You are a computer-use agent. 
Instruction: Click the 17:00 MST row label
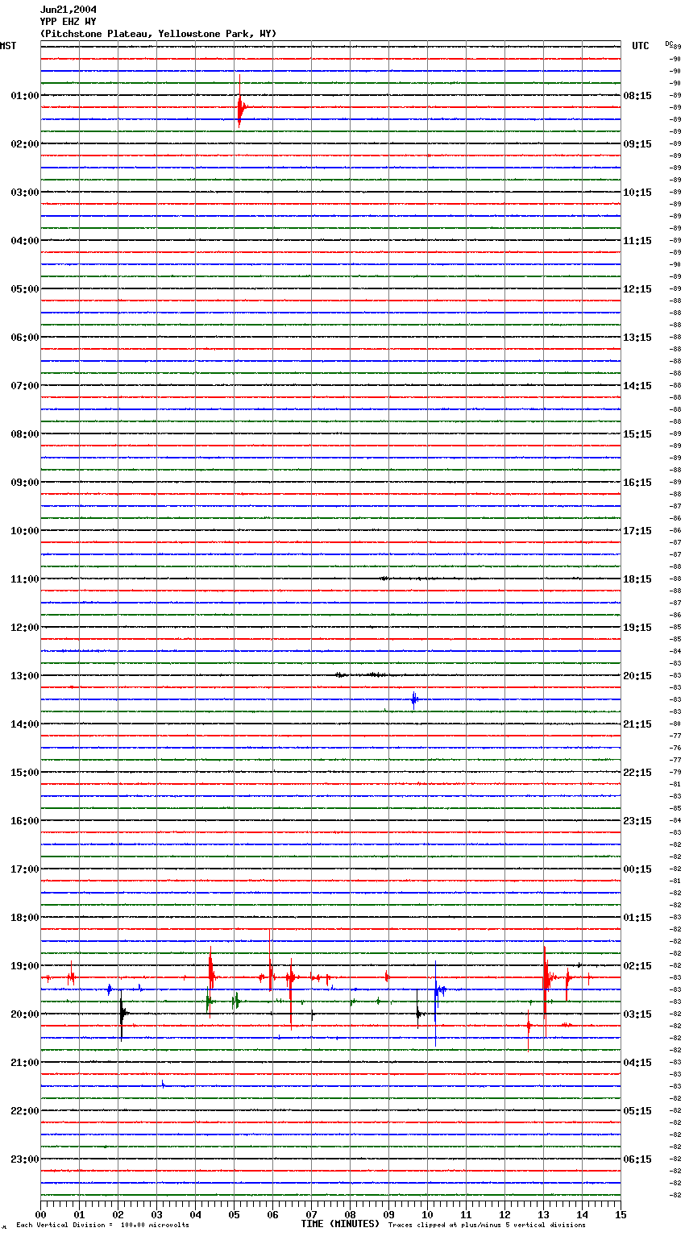25,869
